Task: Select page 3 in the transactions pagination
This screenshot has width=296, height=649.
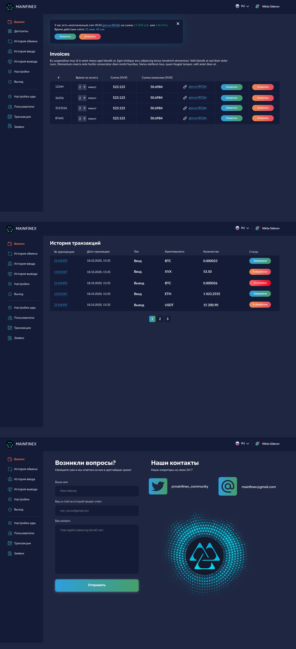Action: coord(167,319)
